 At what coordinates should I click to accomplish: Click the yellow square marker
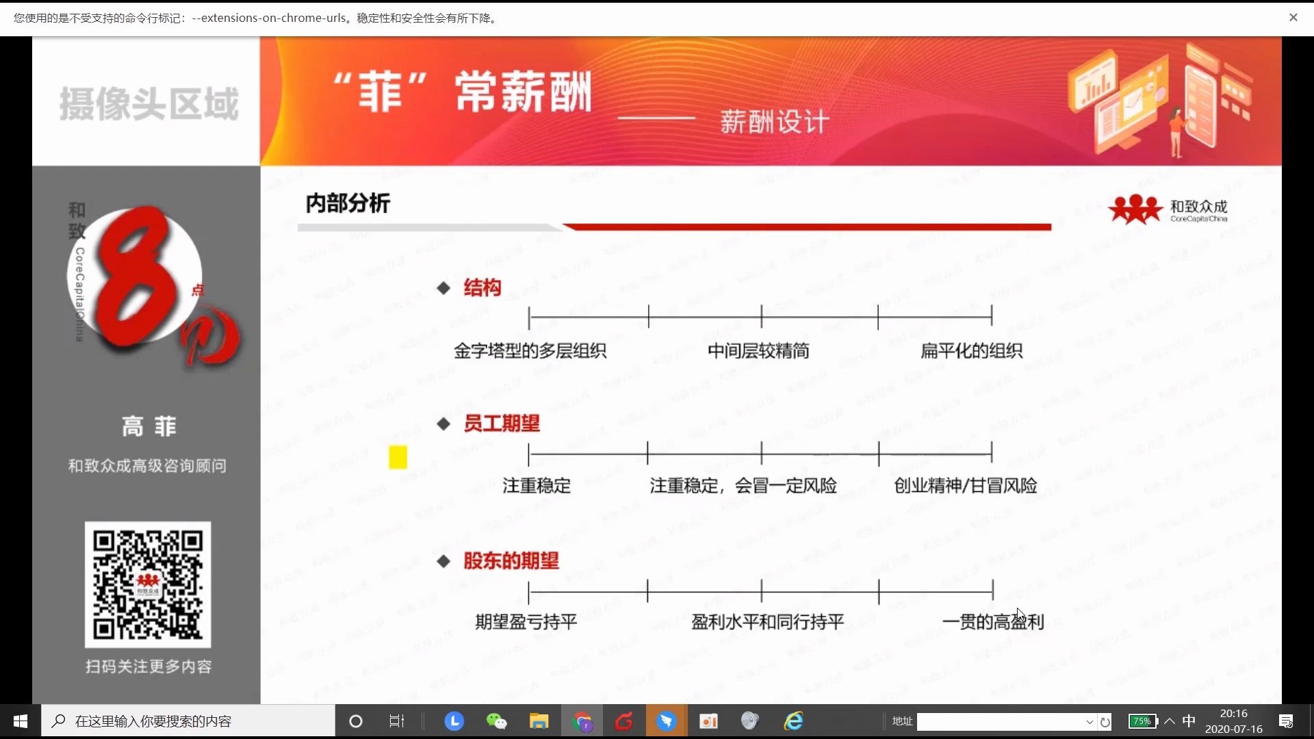[398, 457]
